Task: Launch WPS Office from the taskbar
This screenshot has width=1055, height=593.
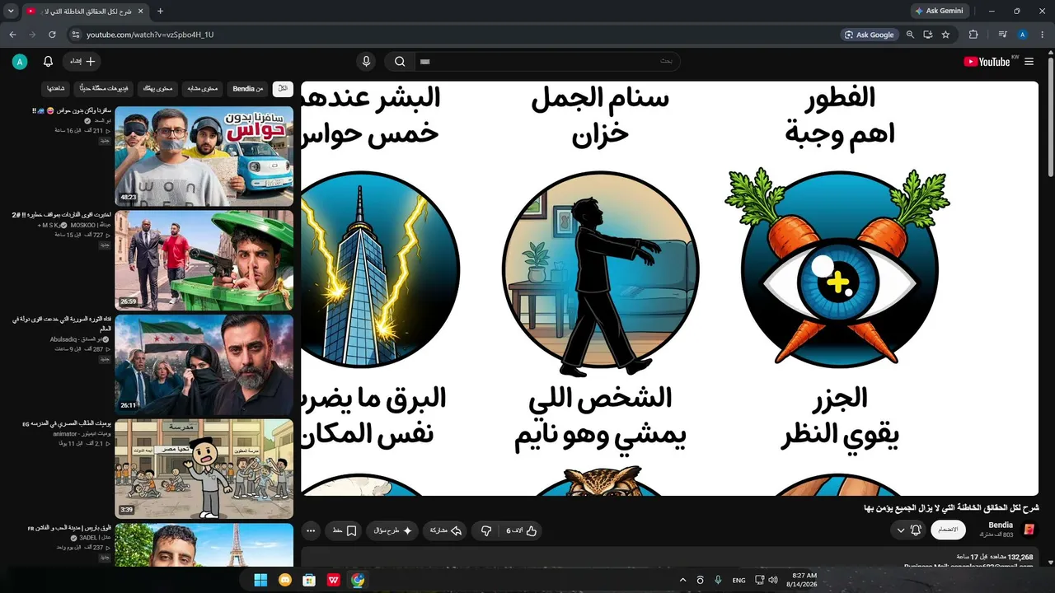Action: [333, 580]
